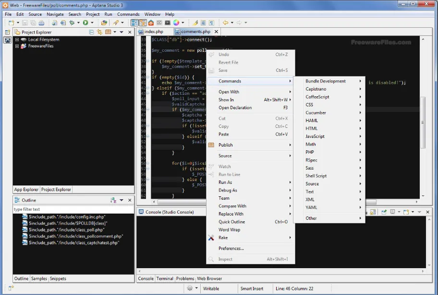Viewport: 438px width, 295px height.
Task: Click the editor vertical scrollbar thumb
Action: (423, 123)
